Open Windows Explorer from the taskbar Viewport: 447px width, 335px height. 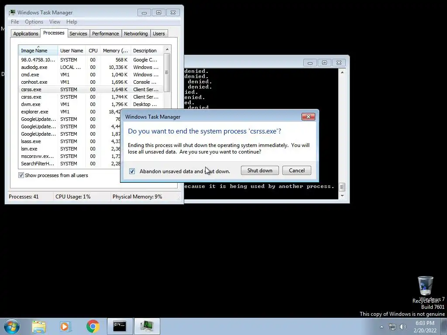click(39, 326)
